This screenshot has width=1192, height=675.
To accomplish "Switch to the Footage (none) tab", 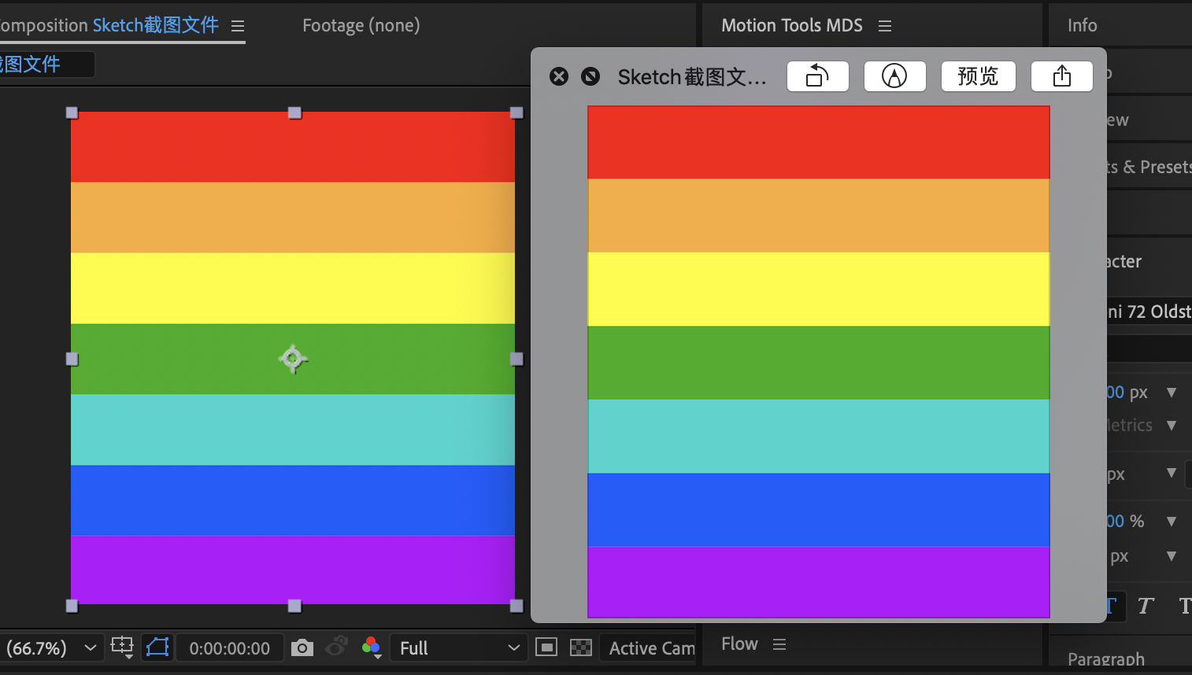I will [x=361, y=25].
